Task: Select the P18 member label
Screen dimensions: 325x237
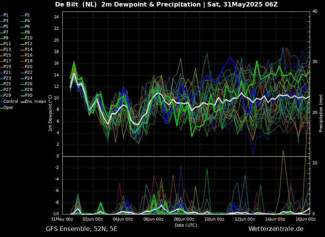Action: tap(27, 61)
